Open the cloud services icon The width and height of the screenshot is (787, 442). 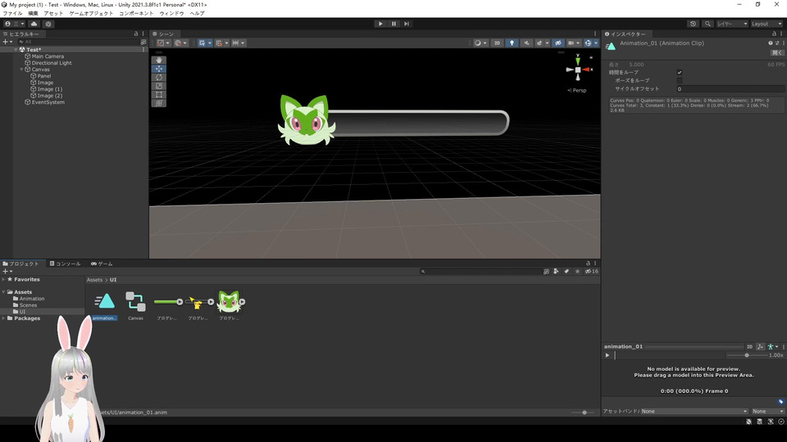point(34,24)
